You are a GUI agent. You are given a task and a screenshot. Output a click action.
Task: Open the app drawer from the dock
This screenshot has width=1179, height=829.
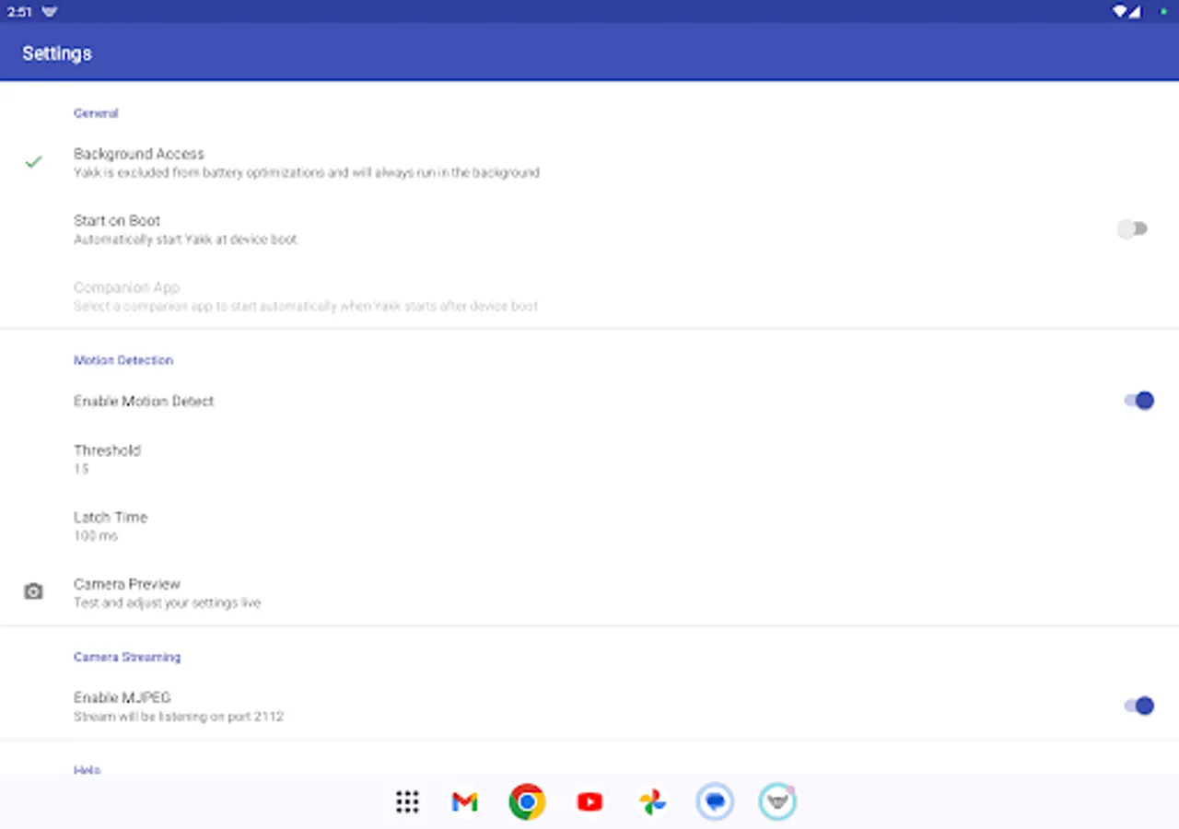pos(407,801)
